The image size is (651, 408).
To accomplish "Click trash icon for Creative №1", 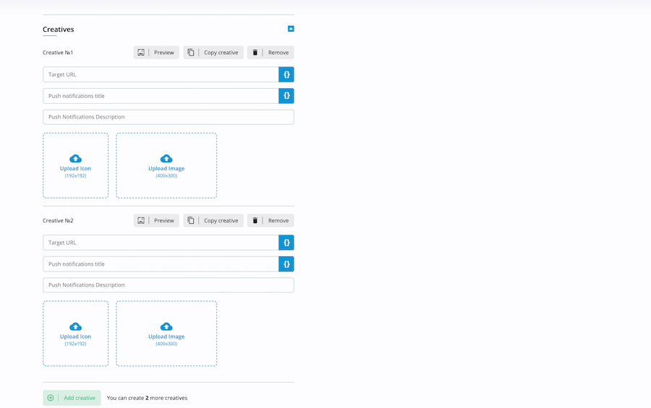I will coord(255,53).
